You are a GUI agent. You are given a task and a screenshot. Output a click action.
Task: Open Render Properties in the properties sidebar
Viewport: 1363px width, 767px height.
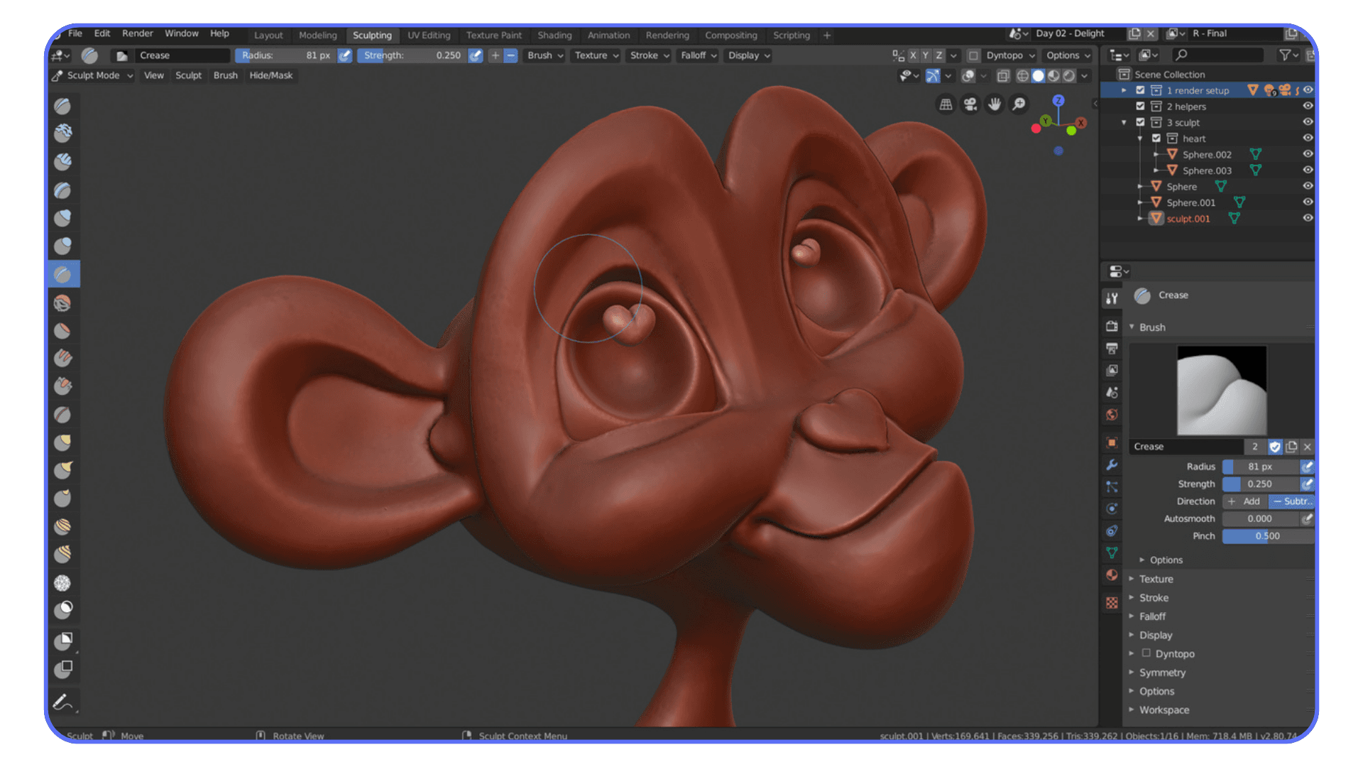(1112, 325)
